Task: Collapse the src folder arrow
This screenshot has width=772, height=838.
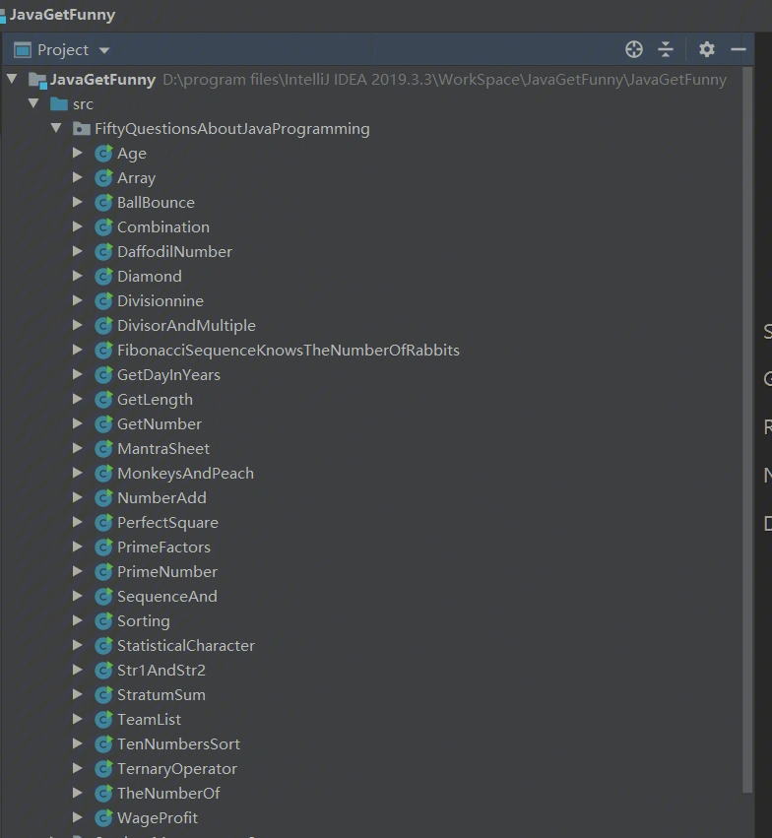Action: [33, 103]
